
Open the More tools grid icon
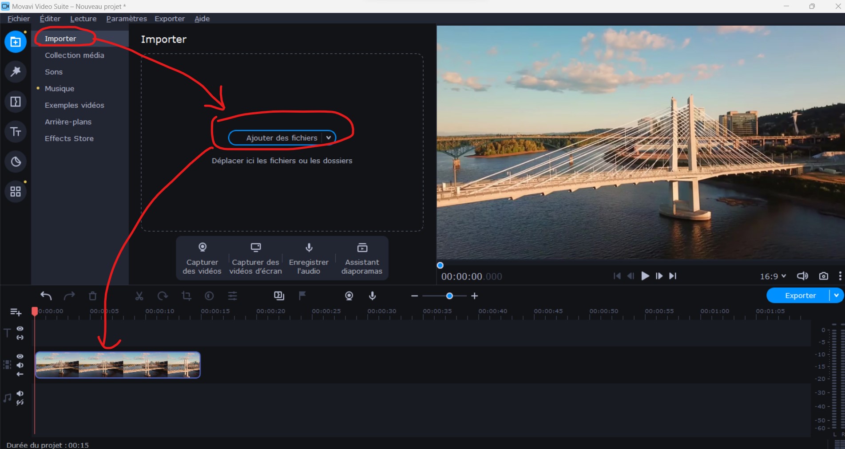click(x=16, y=192)
